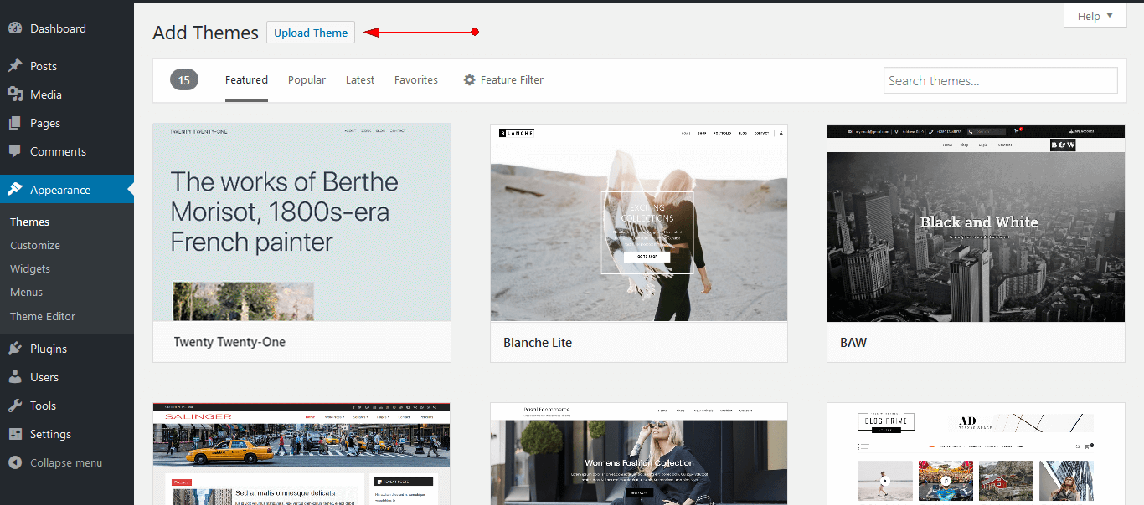Open Comments via speech bubble icon

[15, 150]
